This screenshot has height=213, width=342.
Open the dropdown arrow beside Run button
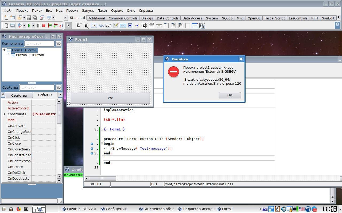point(33,26)
